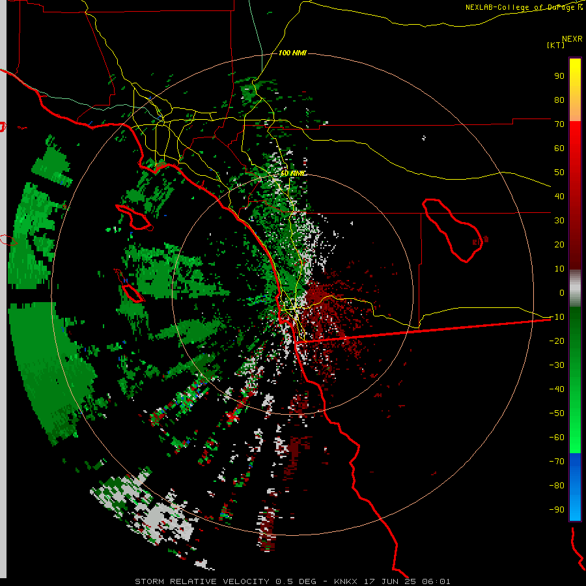Click the -90 value on the velocity scale
586x586 pixels.
click(x=557, y=510)
